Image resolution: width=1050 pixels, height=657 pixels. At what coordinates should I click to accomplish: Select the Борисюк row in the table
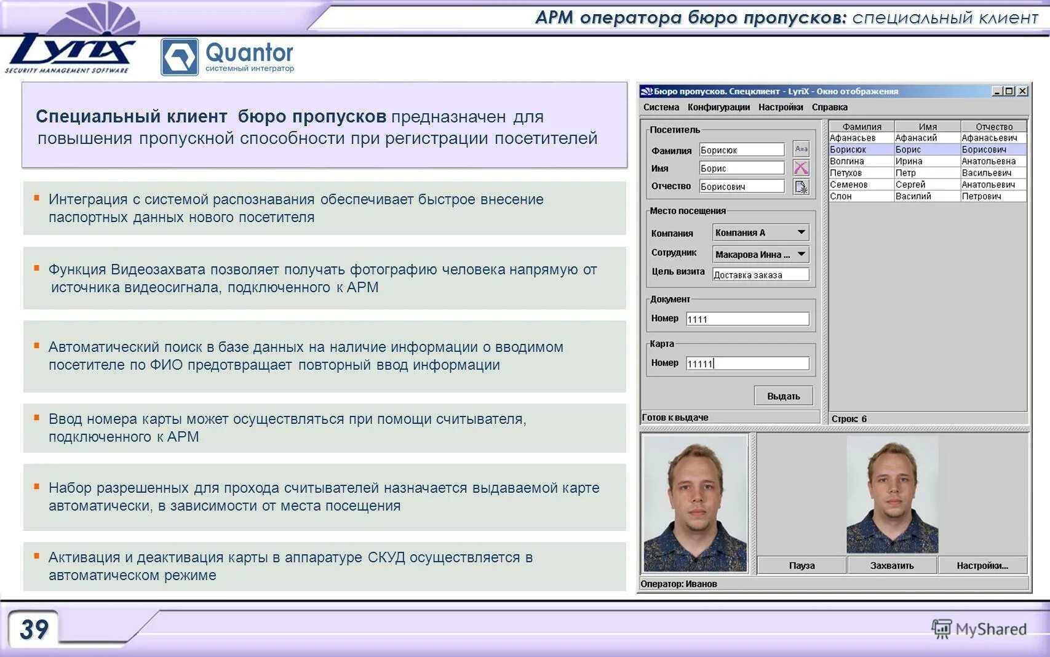click(x=928, y=149)
